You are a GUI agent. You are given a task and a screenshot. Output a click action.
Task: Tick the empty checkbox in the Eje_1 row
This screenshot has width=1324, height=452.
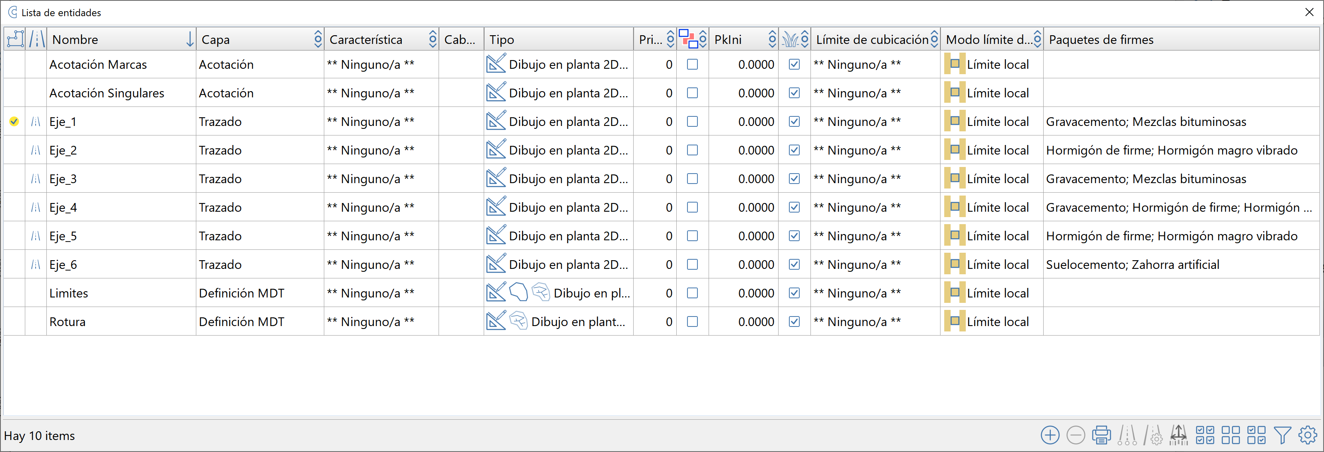point(692,122)
